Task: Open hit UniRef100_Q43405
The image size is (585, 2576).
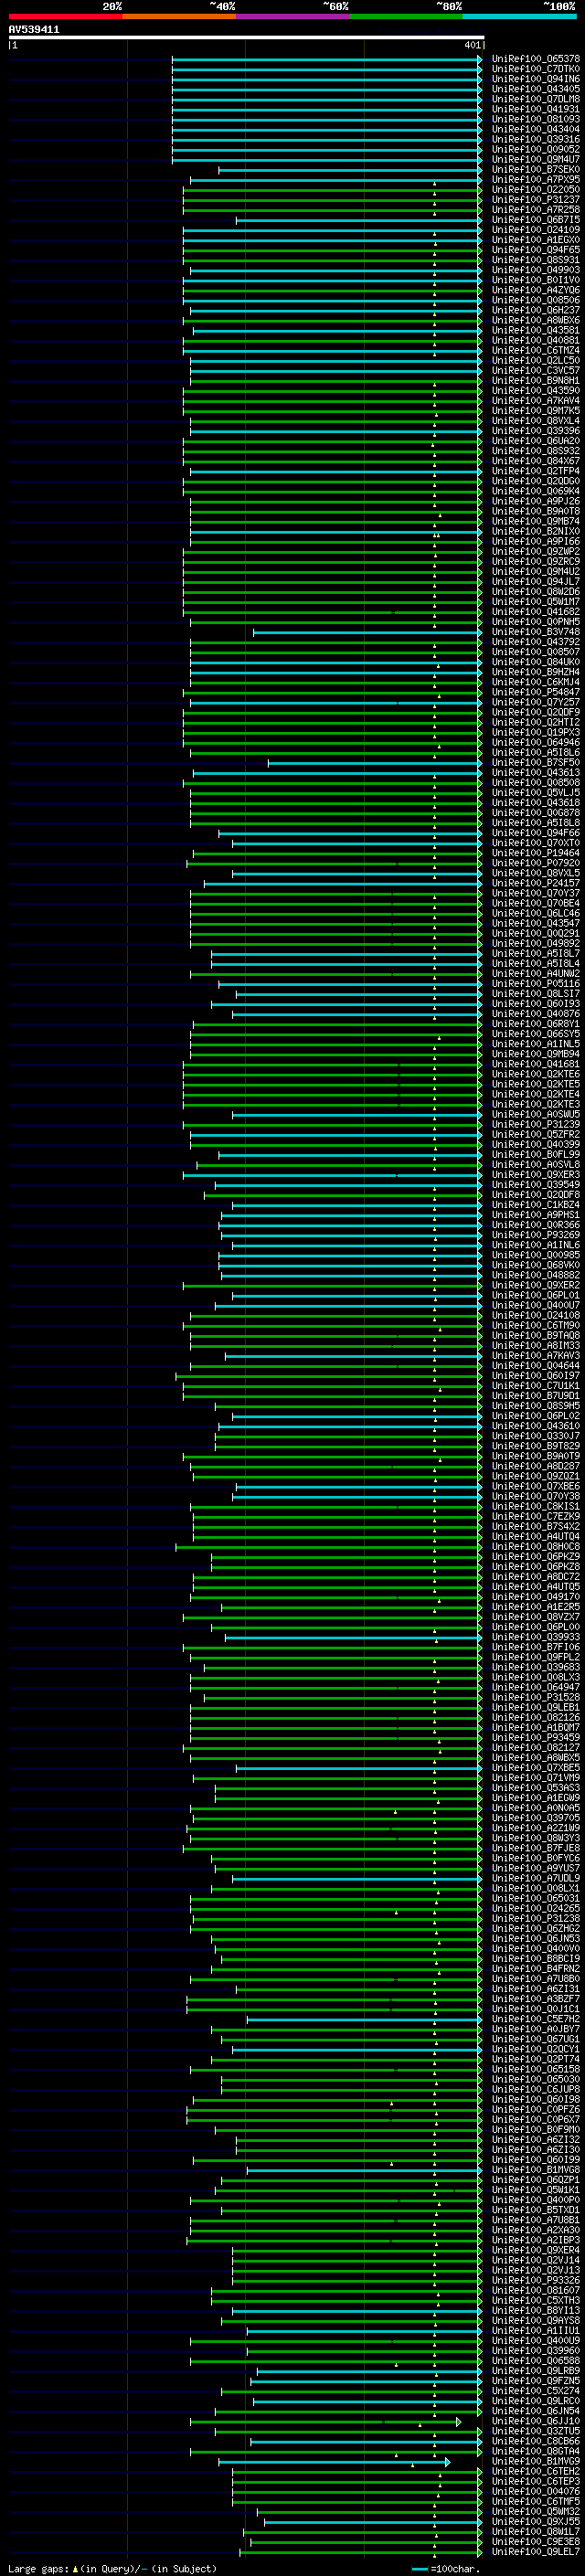Action: click(536, 89)
